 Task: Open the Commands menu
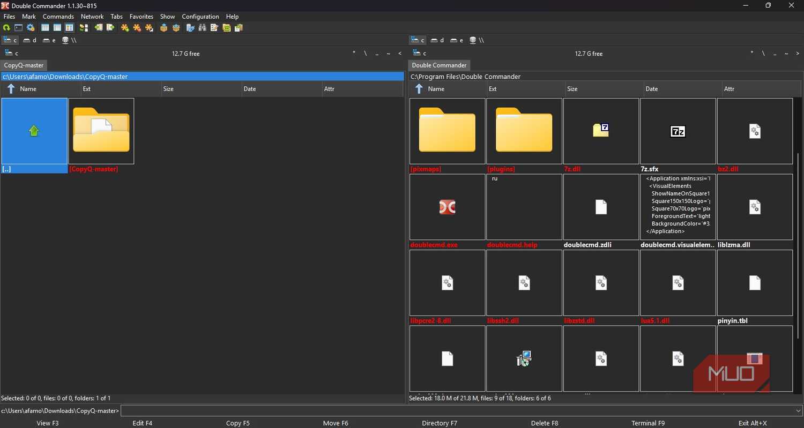(58, 17)
